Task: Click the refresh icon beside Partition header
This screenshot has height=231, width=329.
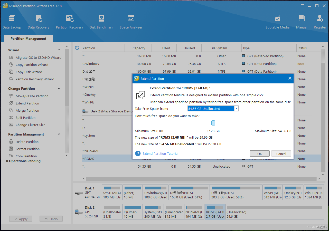Action: coord(77,48)
